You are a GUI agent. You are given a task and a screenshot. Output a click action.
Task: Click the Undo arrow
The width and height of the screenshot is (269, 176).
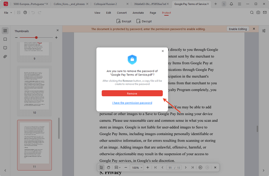tap(33, 13)
